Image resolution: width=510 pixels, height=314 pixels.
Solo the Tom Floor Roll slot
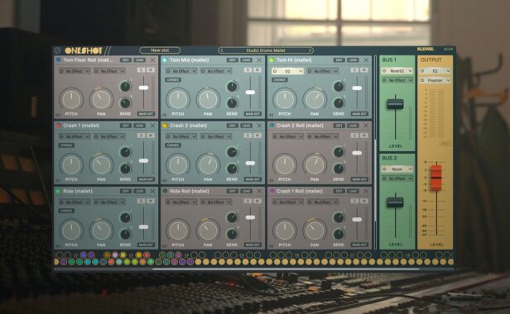[141, 70]
